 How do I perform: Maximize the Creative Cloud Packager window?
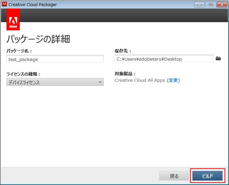211,5
